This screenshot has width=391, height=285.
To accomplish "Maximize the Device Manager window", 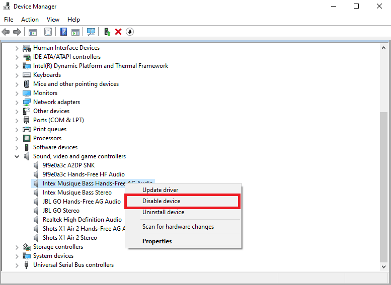I will point(356,6).
